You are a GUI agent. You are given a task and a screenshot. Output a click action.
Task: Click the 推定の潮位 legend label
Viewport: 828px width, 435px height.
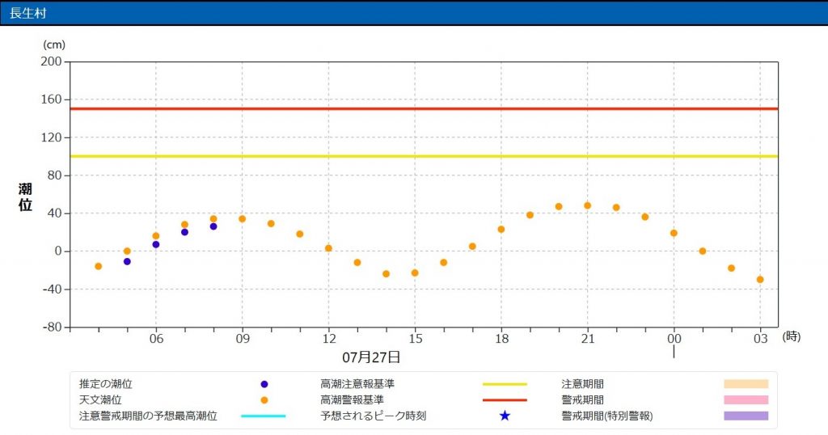106,384
